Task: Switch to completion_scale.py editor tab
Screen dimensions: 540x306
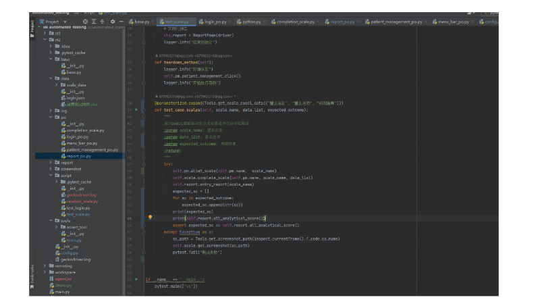Action: click(293, 22)
